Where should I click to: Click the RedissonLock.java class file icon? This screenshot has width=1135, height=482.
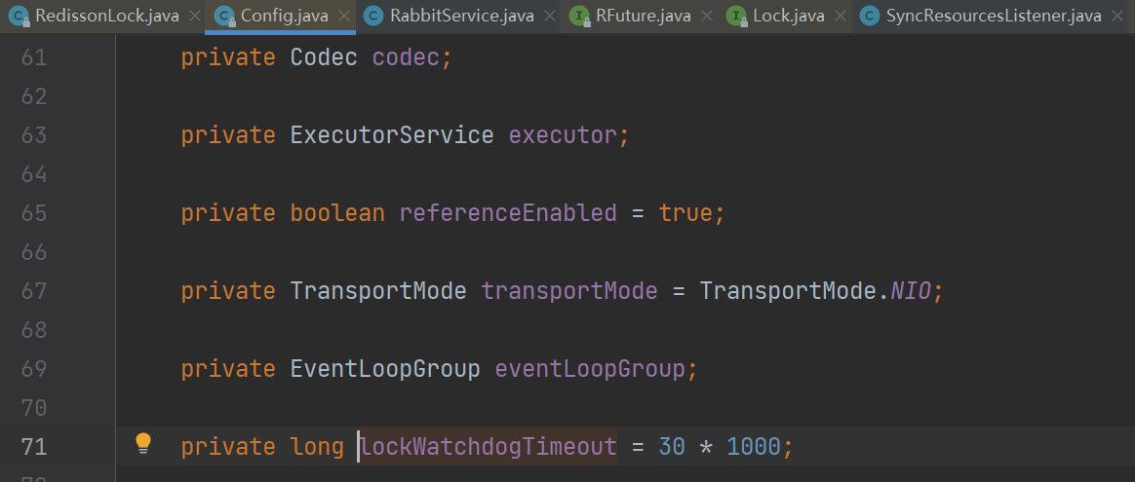pyautogui.click(x=18, y=16)
